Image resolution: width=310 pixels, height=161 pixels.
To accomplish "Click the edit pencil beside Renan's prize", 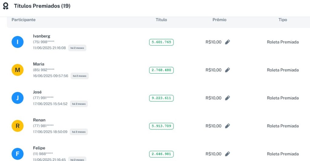I will (x=227, y=126).
